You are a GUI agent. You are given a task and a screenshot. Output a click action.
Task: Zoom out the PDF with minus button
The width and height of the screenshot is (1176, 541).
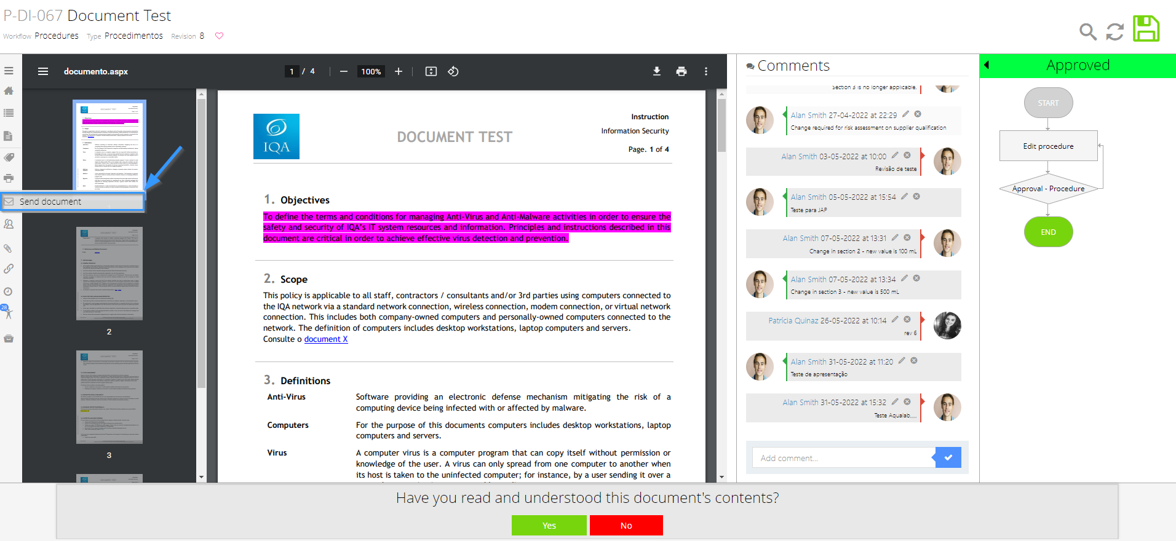pos(344,71)
